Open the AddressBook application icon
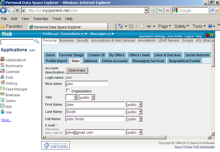 point(2,59)
